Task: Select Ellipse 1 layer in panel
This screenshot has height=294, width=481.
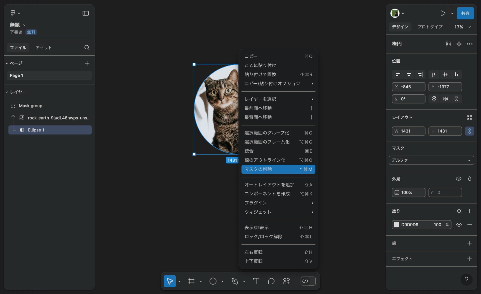Action: point(36,130)
